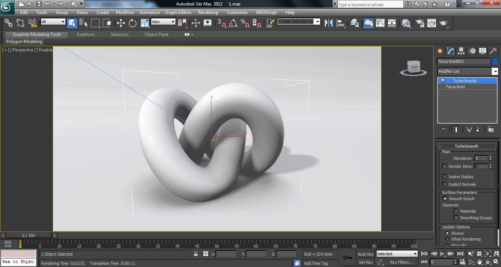Select the Select and Move tool
Viewport: 501px width, 267px height.
pyautogui.click(x=121, y=23)
